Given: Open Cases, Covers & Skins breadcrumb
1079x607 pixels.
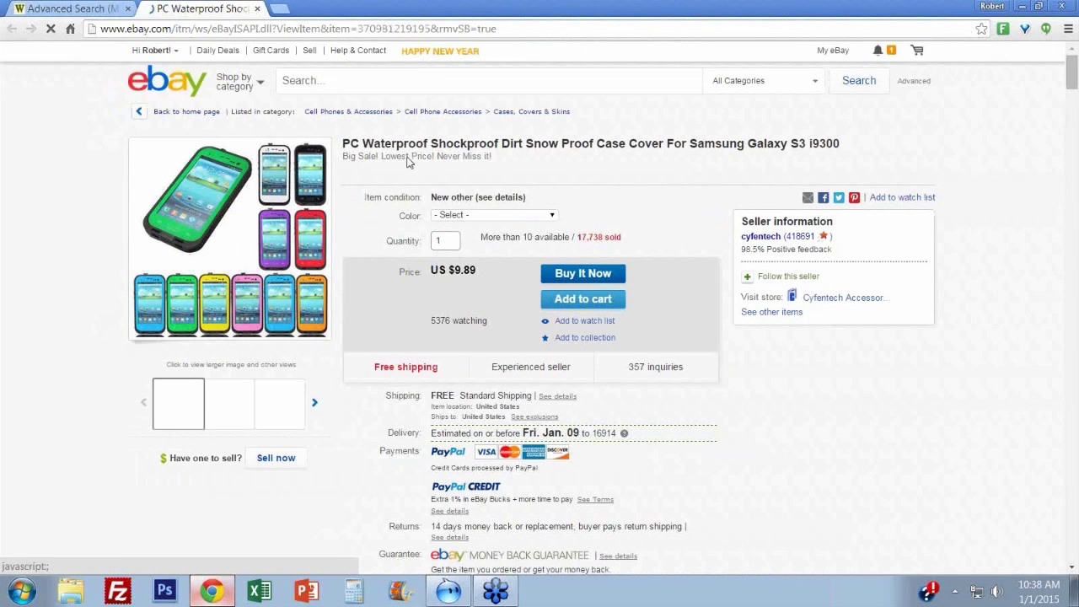Looking at the screenshot, I should [531, 111].
